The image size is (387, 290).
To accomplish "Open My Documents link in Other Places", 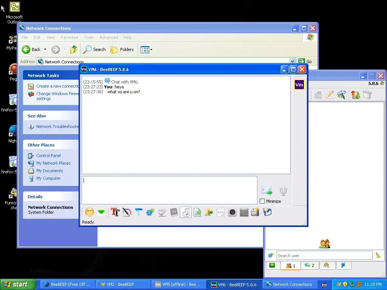I will [50, 171].
